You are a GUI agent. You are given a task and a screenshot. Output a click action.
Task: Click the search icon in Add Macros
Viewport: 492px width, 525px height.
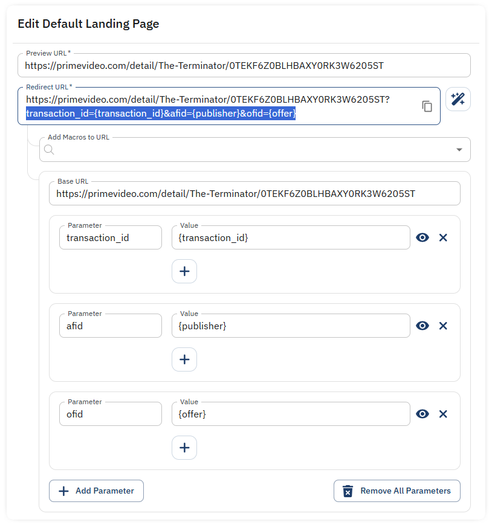(49, 150)
